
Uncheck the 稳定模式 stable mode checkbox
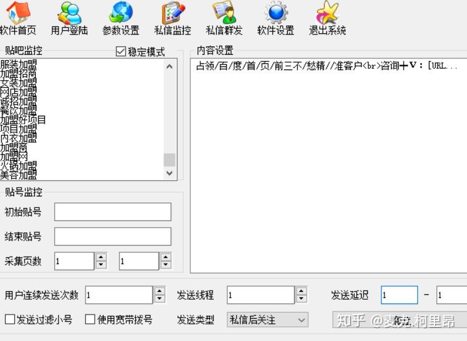click(121, 52)
